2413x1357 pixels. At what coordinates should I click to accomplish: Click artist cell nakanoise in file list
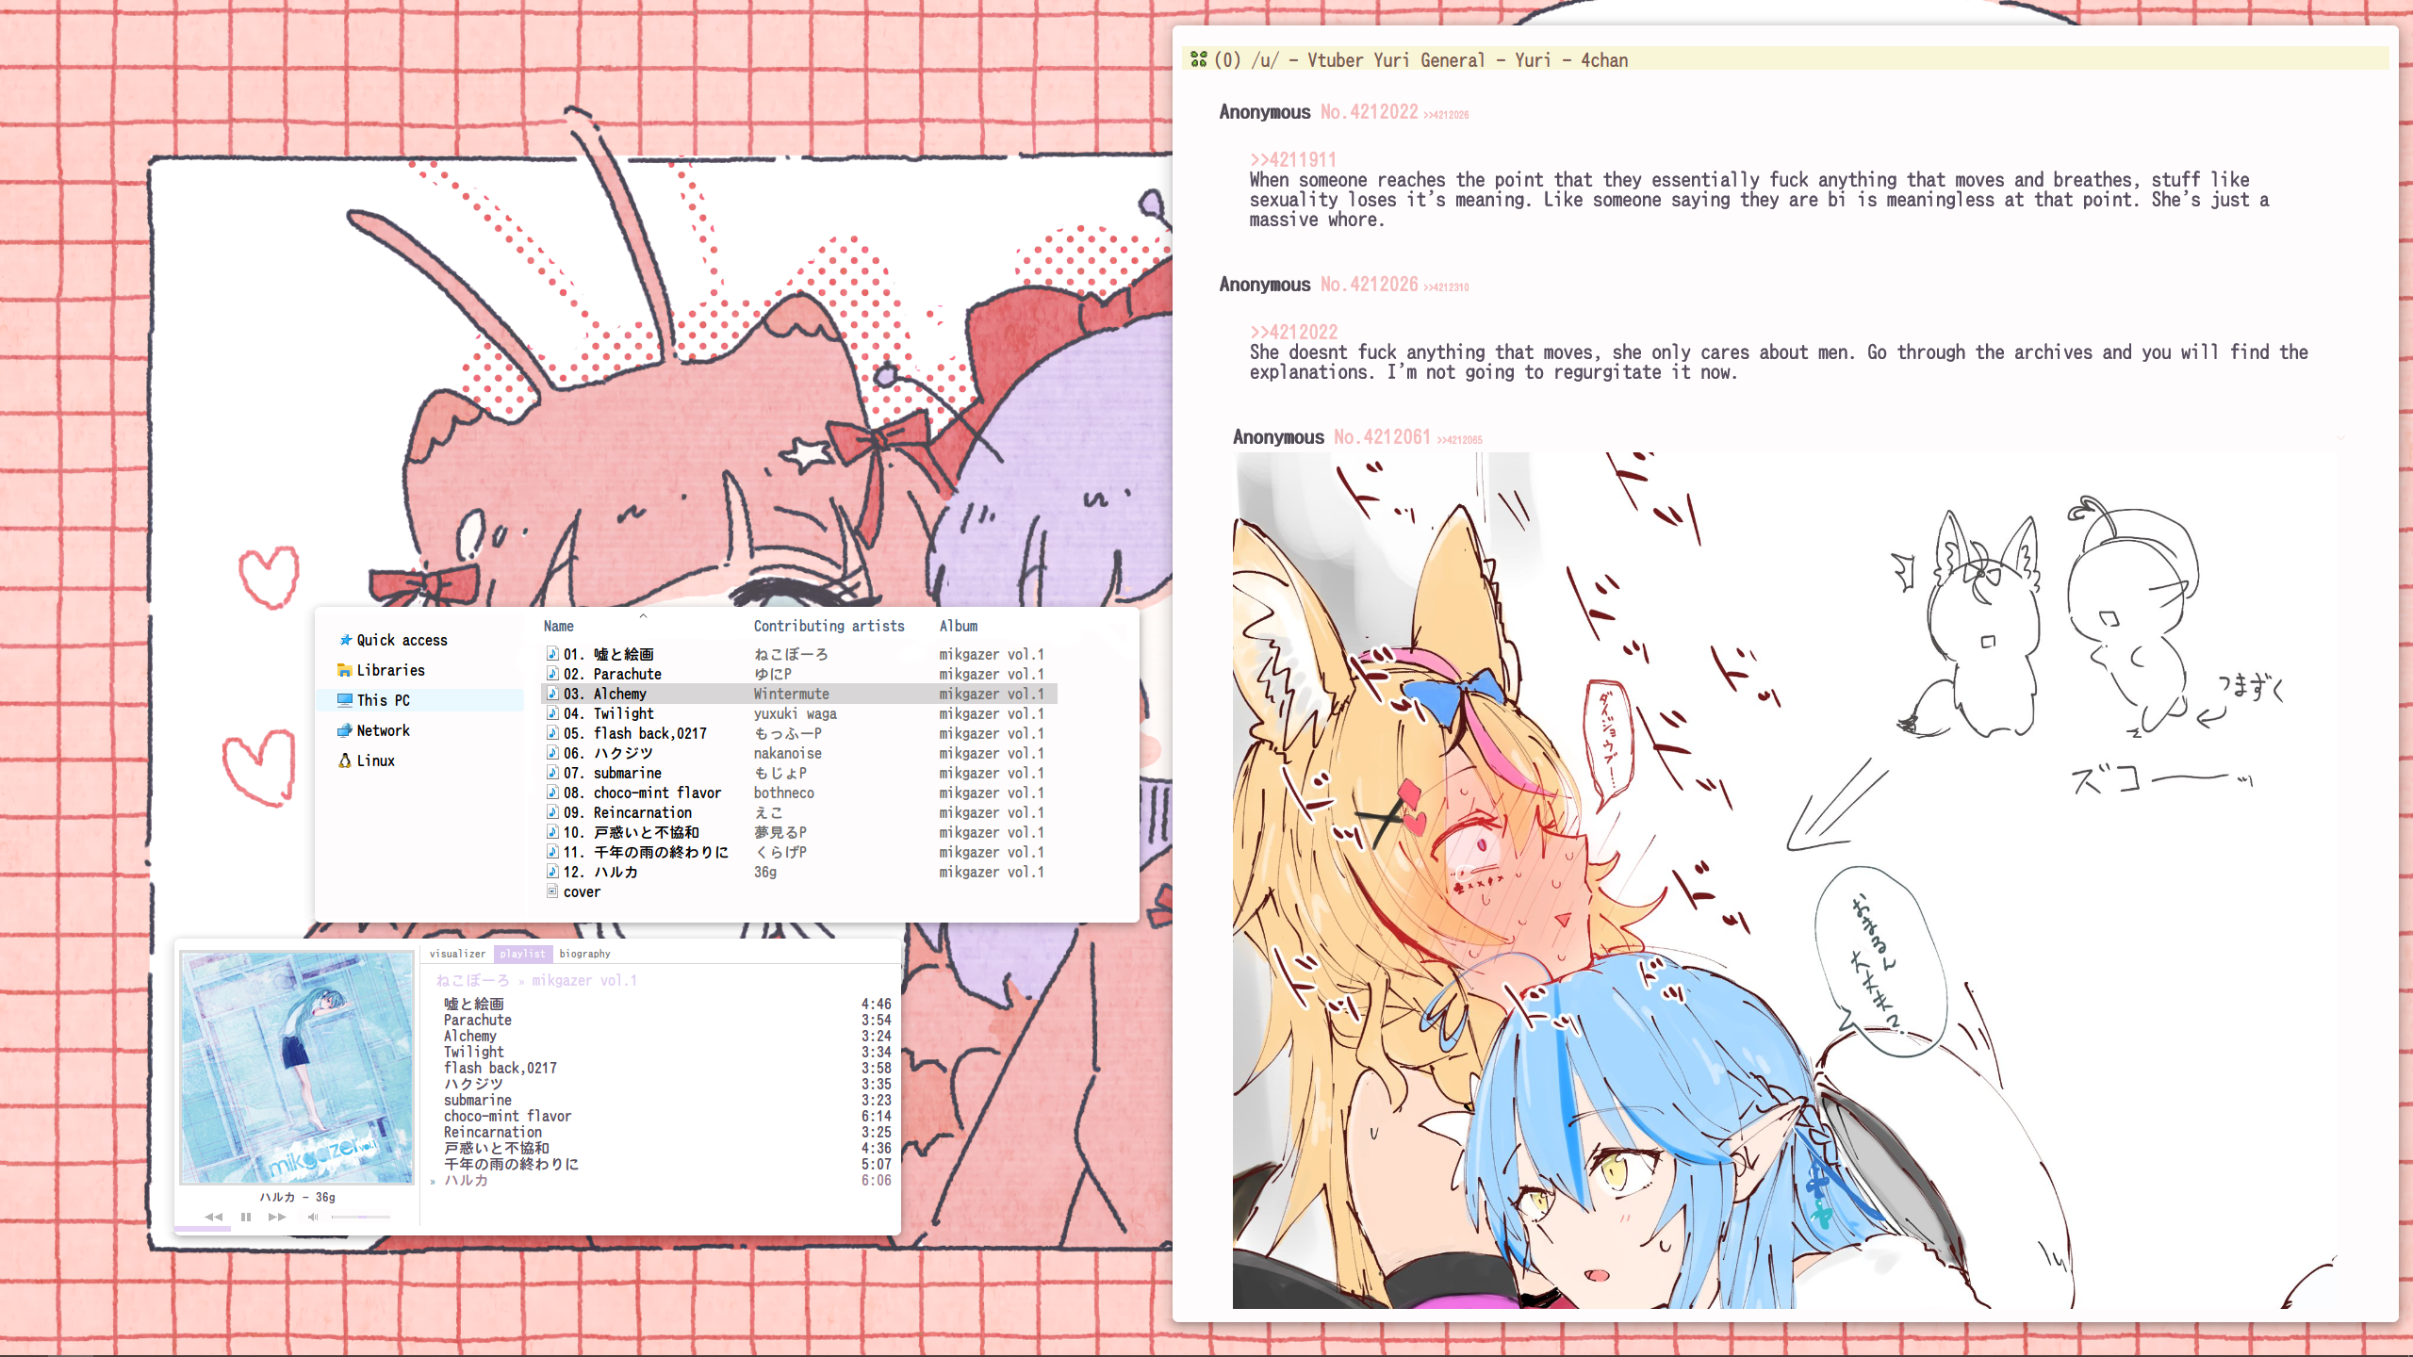tap(787, 753)
